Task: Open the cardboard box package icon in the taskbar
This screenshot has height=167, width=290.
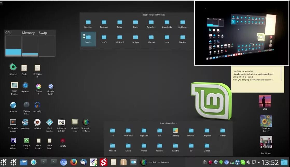Action: 123,162
